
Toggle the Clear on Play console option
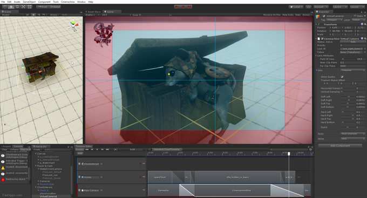(25, 149)
